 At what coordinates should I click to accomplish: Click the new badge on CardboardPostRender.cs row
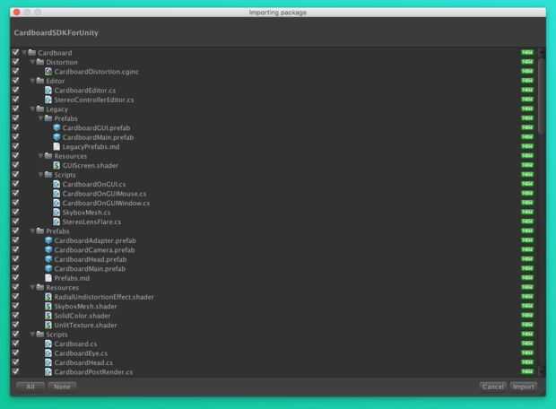pos(527,371)
